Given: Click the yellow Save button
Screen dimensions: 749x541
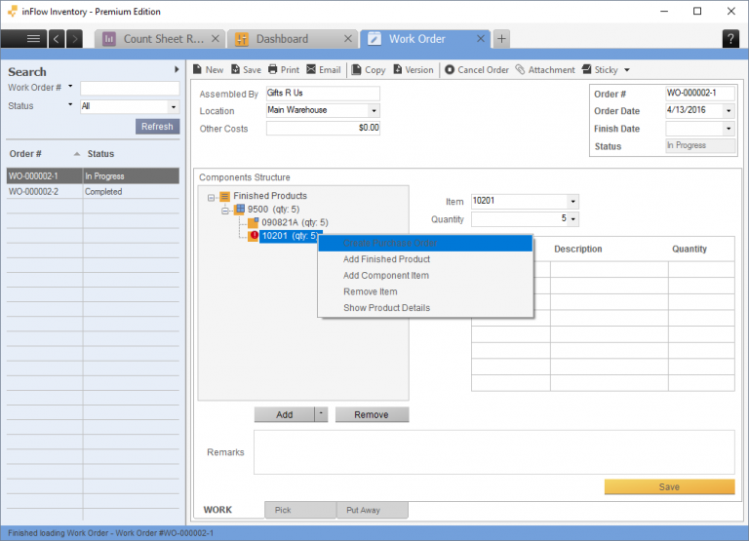Looking at the screenshot, I should click(x=669, y=487).
